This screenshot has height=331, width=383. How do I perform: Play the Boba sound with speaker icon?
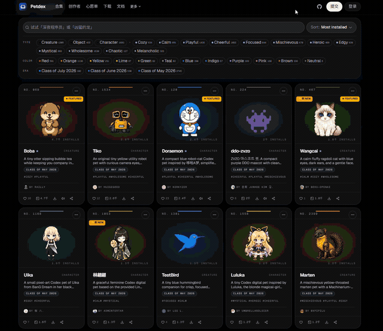click(63, 198)
